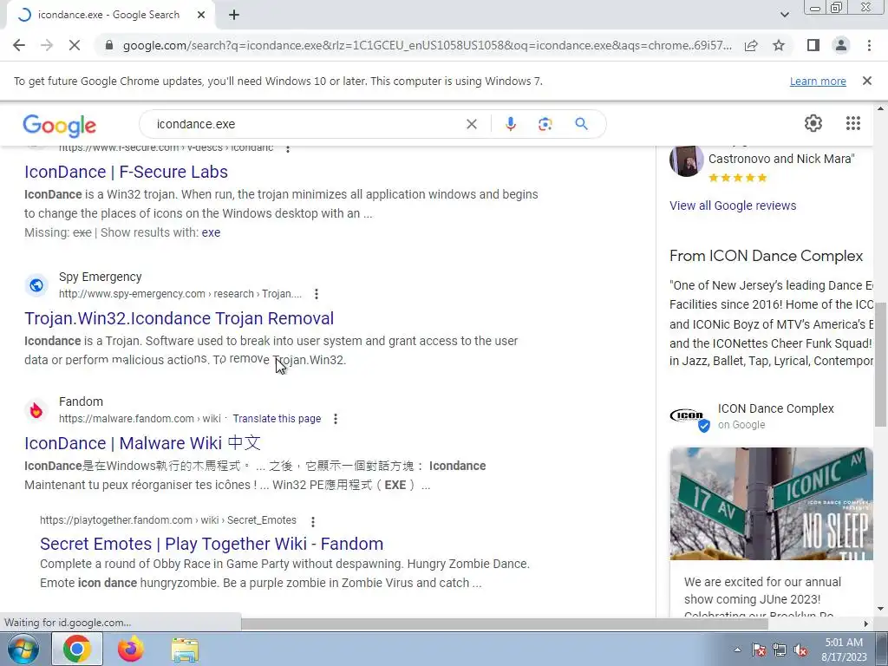
Task: View site security info via lock icon
Action: pyautogui.click(x=109, y=45)
